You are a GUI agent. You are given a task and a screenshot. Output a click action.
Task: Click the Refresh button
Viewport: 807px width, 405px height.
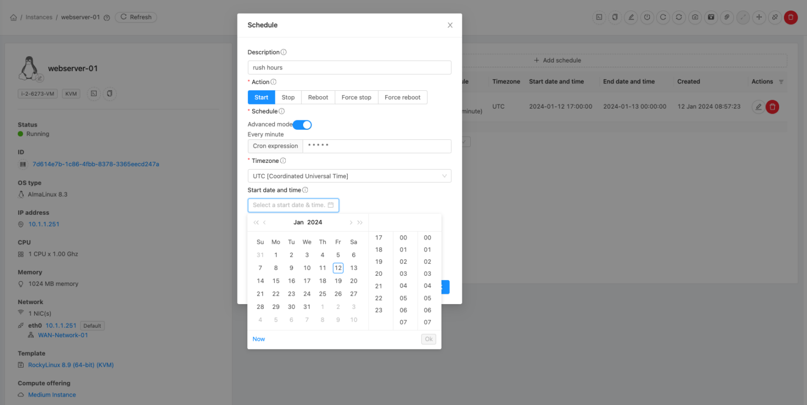coord(136,17)
